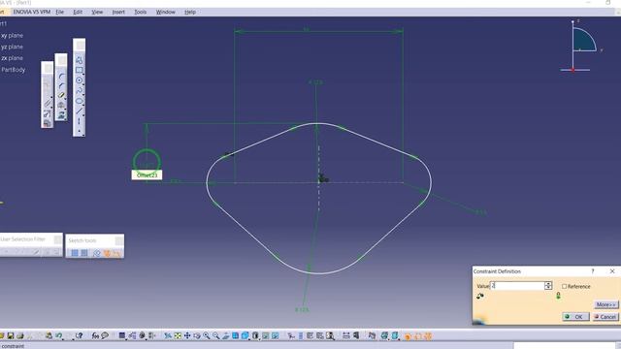Screen dimensions: 621x349
Task: Select the Project 3D Elements tool
Action: pos(61,115)
